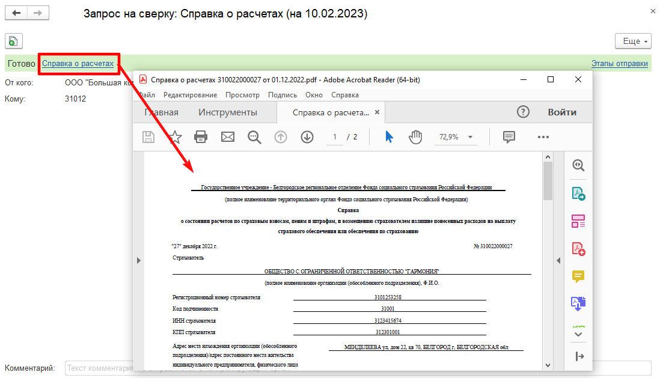
Task: Close the Справка о расчета... document tab
Action: [377, 112]
